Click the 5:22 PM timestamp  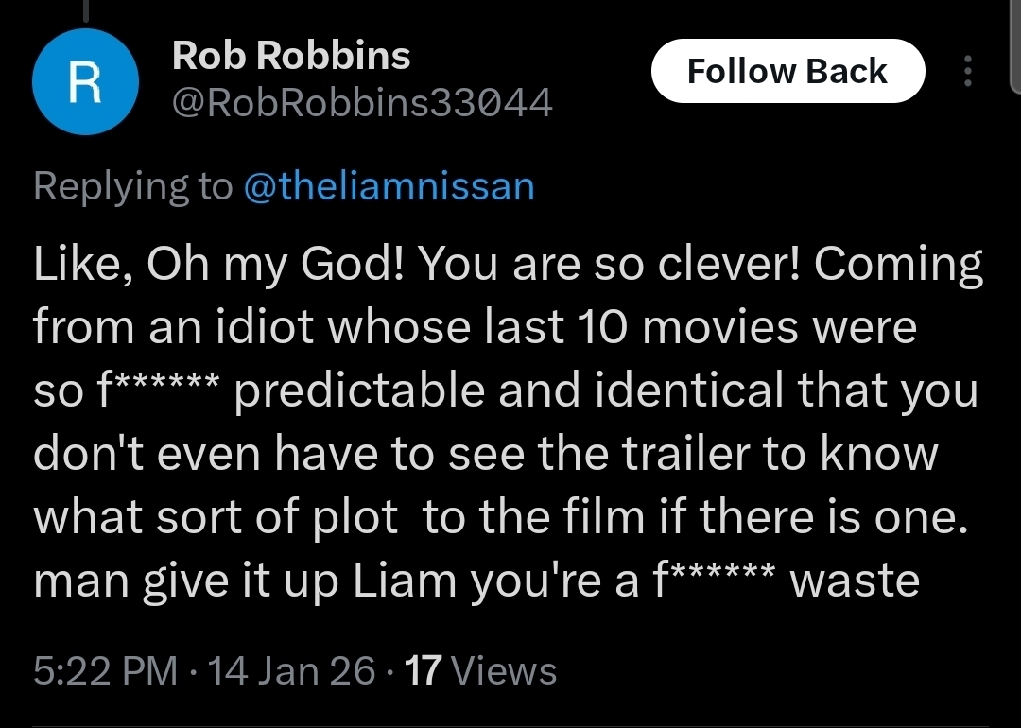coord(105,671)
